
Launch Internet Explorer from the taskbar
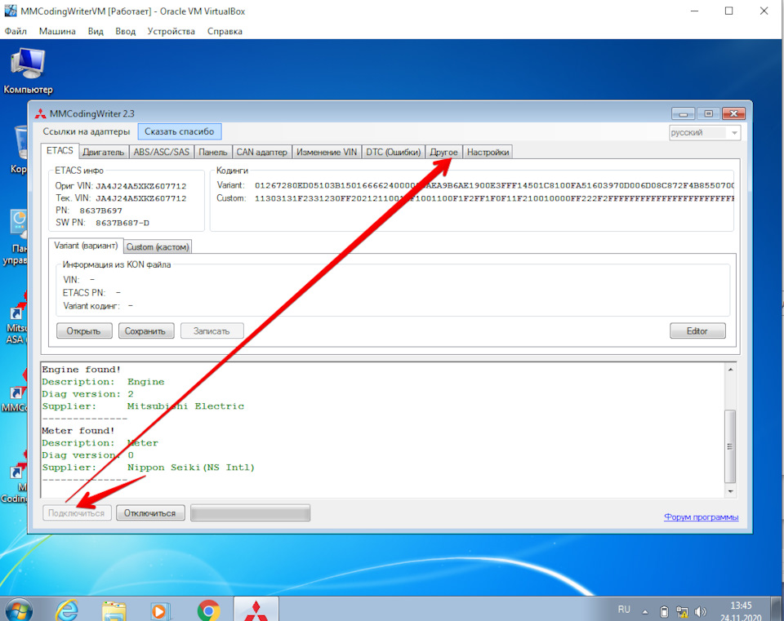click(67, 610)
